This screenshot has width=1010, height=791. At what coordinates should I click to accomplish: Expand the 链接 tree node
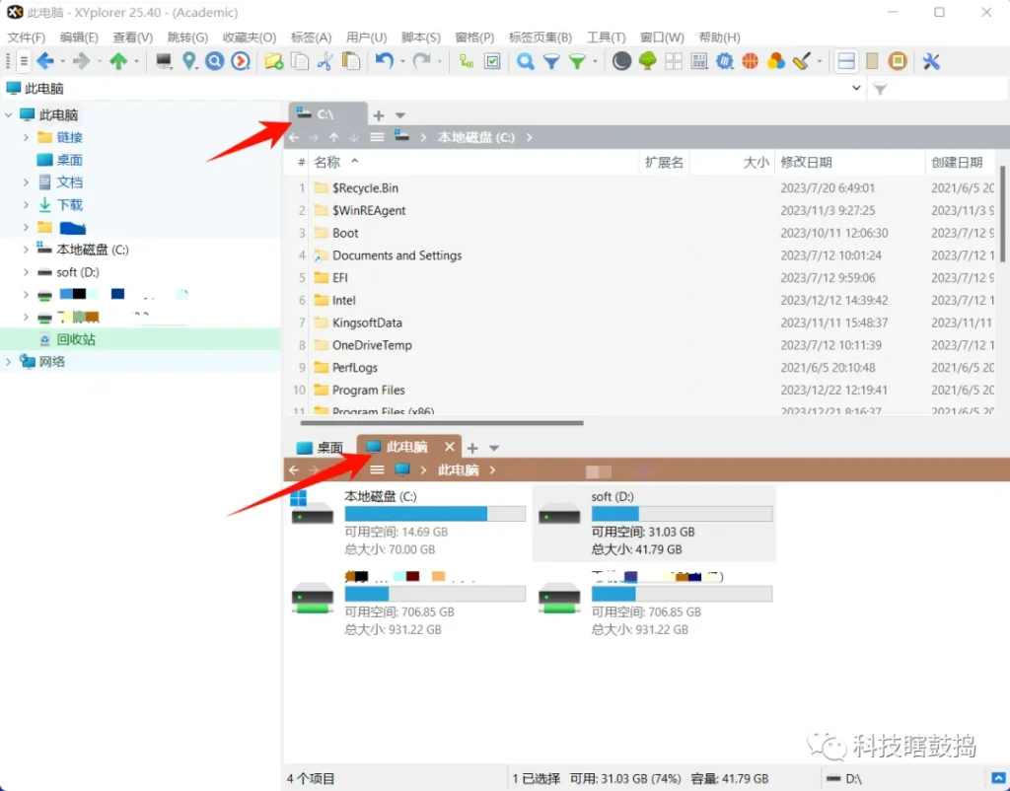pyautogui.click(x=26, y=137)
